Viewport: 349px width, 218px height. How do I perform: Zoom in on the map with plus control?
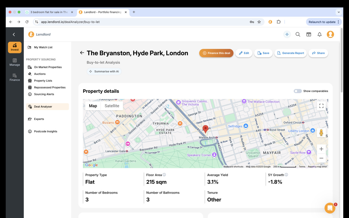point(321,149)
